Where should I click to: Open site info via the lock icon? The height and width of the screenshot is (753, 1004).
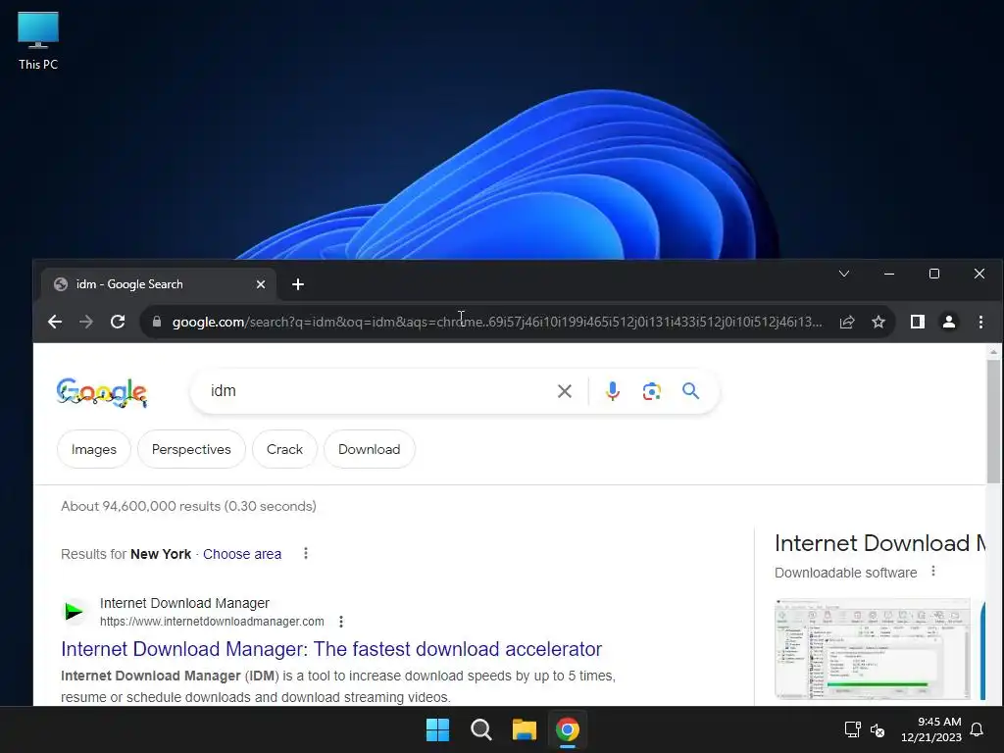pos(157,322)
